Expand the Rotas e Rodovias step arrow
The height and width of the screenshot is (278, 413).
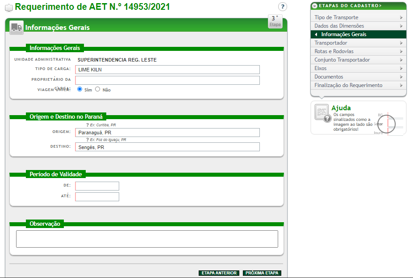pyautogui.click(x=401, y=51)
